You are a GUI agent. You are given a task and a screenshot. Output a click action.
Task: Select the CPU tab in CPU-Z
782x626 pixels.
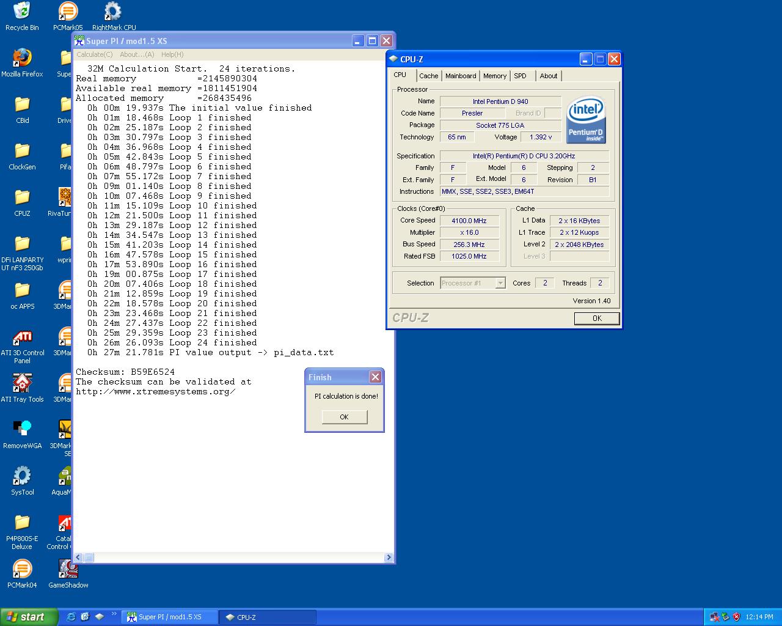tap(400, 75)
